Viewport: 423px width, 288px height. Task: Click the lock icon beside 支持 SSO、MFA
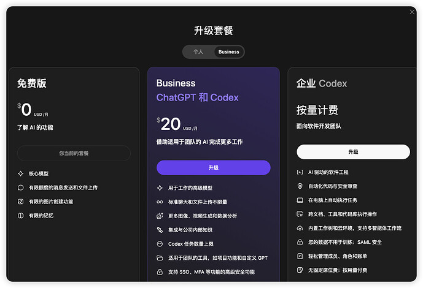click(x=160, y=272)
